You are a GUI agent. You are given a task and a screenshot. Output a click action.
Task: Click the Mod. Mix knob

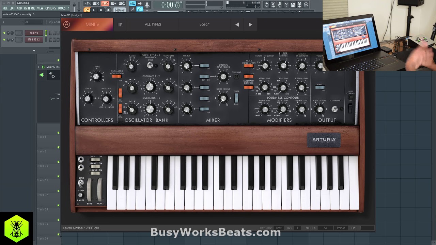[106, 99]
